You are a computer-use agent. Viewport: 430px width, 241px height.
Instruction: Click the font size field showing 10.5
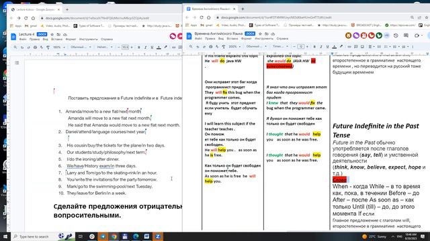point(125,48)
